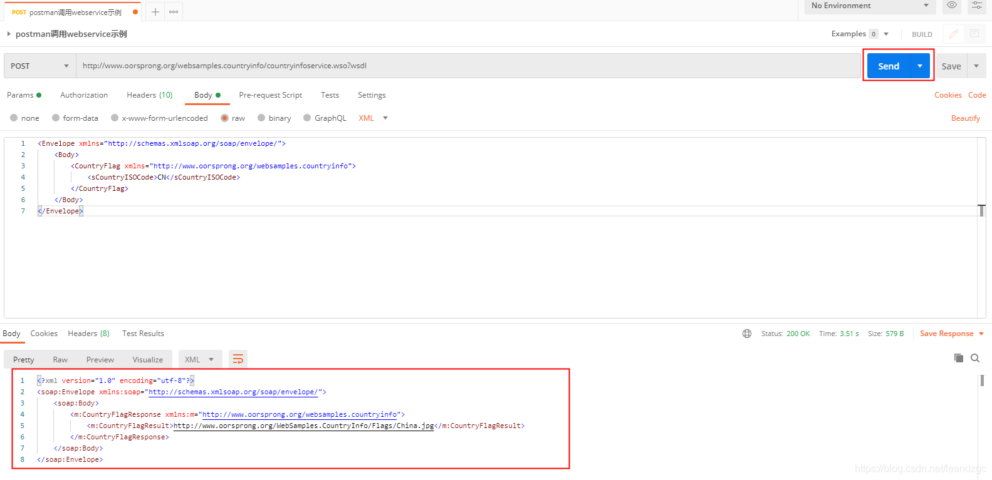
Task: Copy response using the copy icon
Action: [958, 358]
